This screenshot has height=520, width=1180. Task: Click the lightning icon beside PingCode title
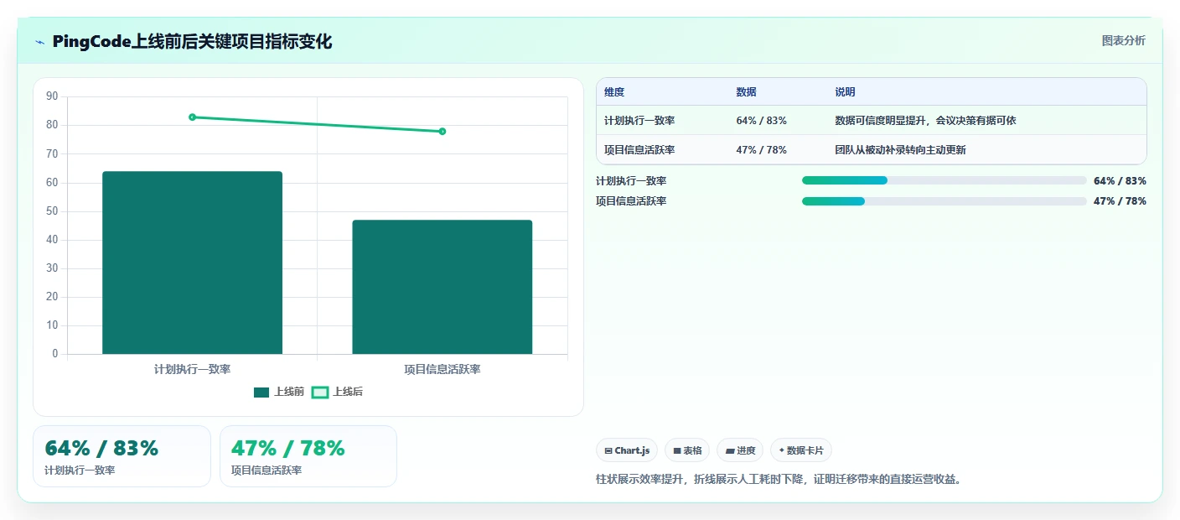39,42
